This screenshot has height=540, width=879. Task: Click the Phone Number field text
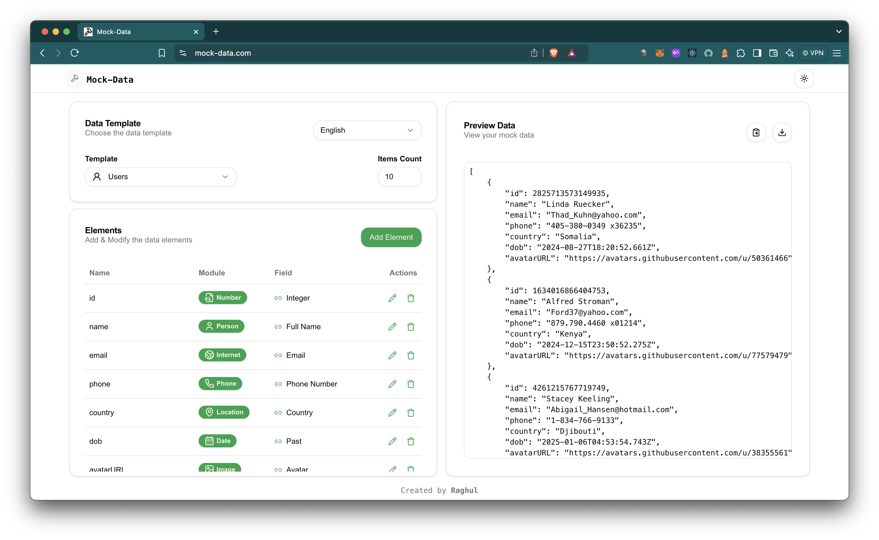click(311, 384)
